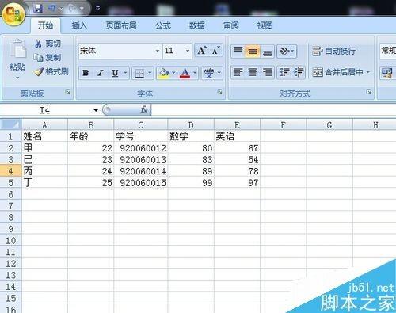Image resolution: width=396 pixels, height=313 pixels.
Task: Align text to top
Action: pyautogui.click(x=238, y=51)
